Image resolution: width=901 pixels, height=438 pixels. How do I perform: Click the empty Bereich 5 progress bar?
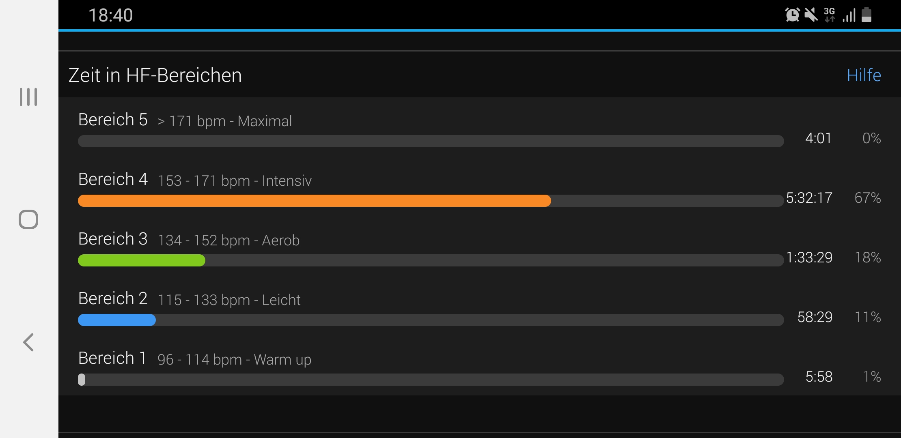(x=431, y=141)
